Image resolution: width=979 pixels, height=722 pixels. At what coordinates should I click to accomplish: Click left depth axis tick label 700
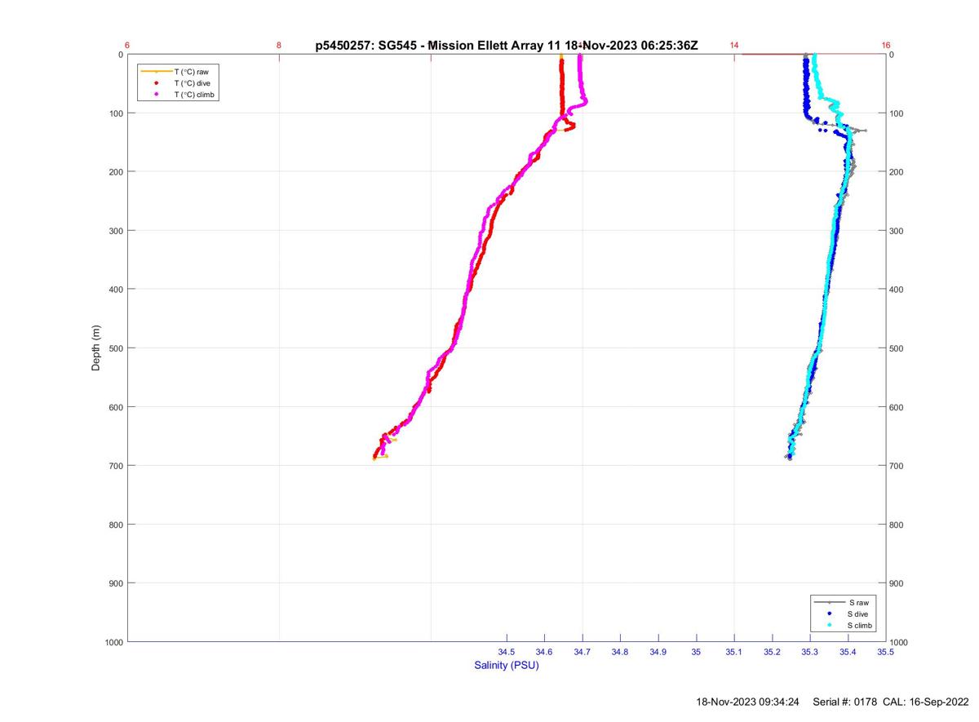pos(115,466)
